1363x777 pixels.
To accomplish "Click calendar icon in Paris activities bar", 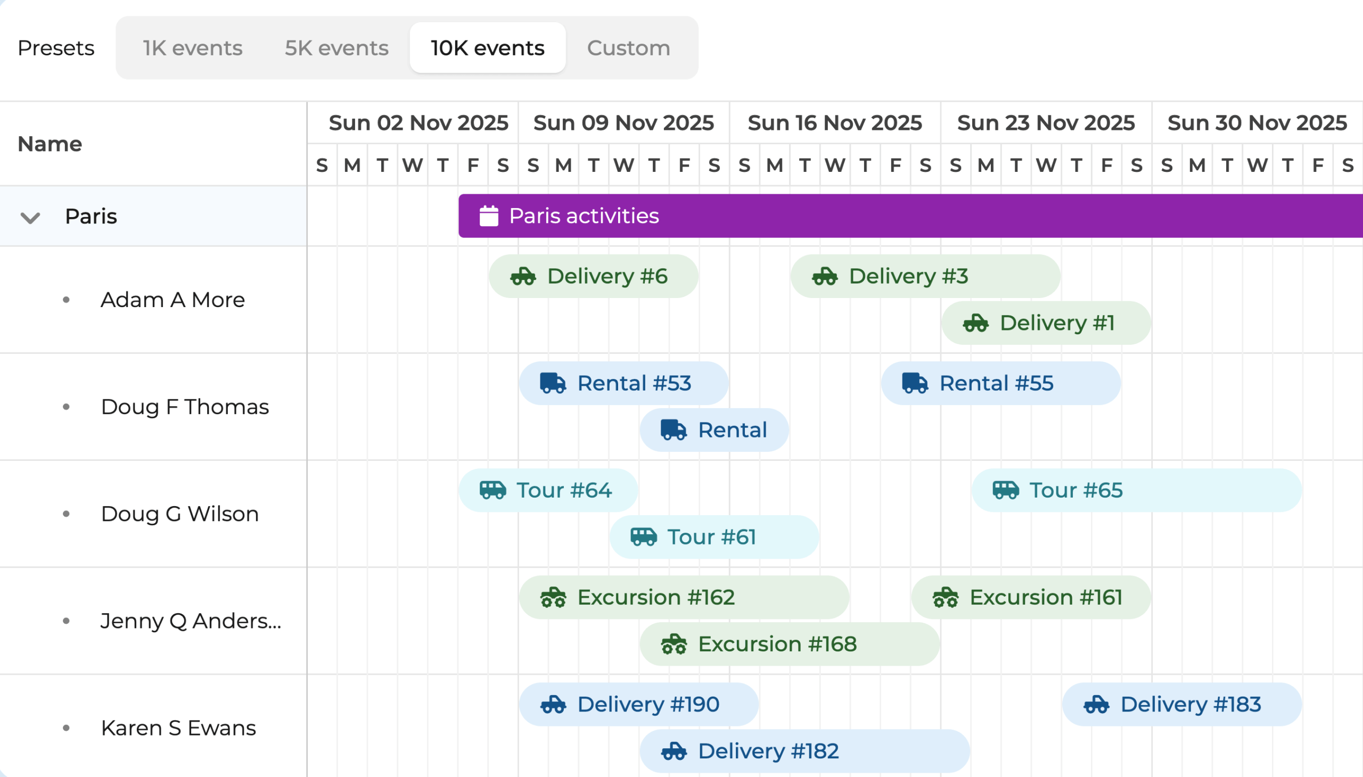I will [x=489, y=216].
